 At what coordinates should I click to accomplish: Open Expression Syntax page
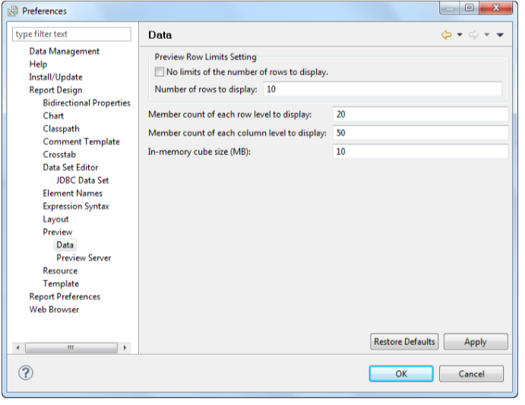click(x=76, y=206)
